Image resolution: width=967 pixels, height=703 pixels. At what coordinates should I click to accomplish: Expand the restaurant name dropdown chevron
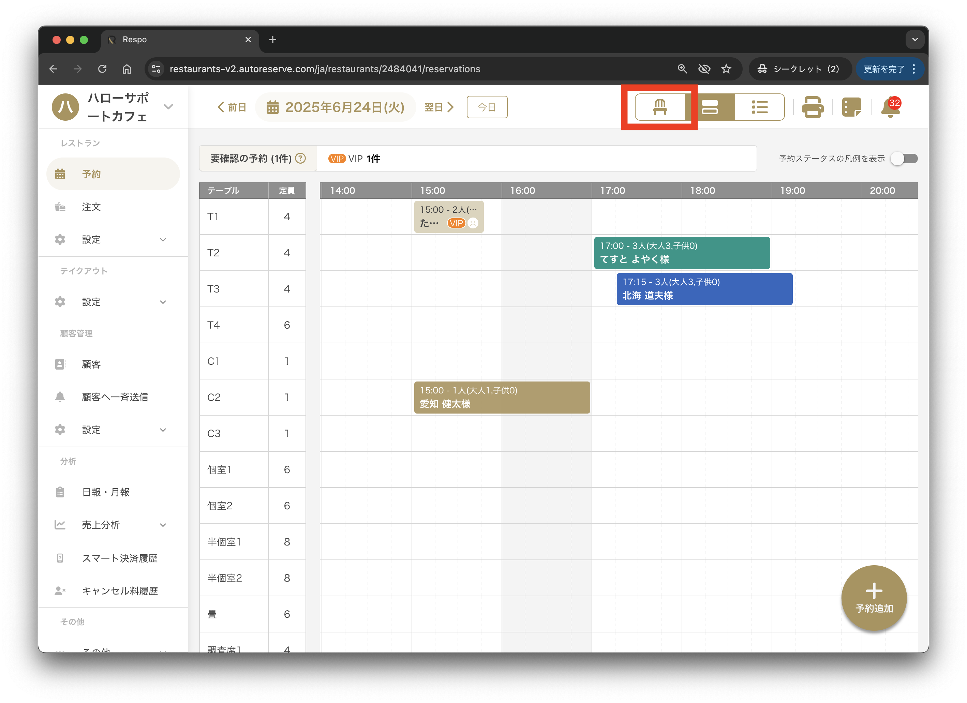(x=169, y=107)
